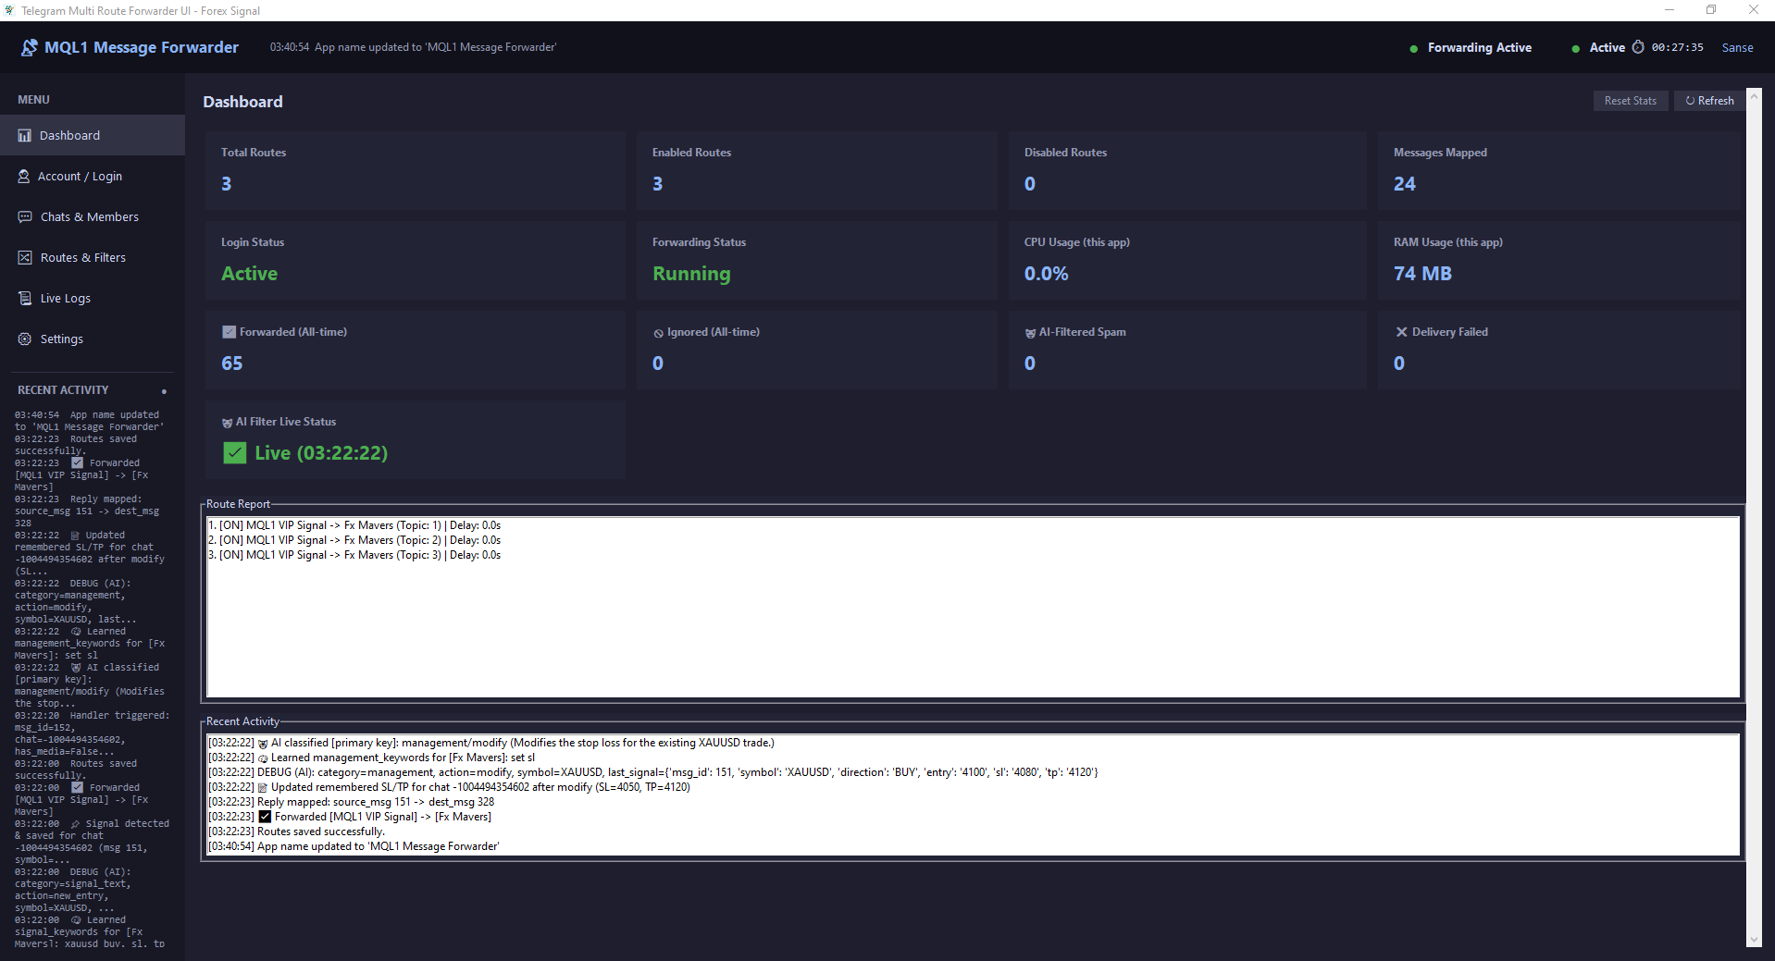Click the Reply mapped source_msg 151 line
The height and width of the screenshot is (961, 1775).
tap(351, 802)
